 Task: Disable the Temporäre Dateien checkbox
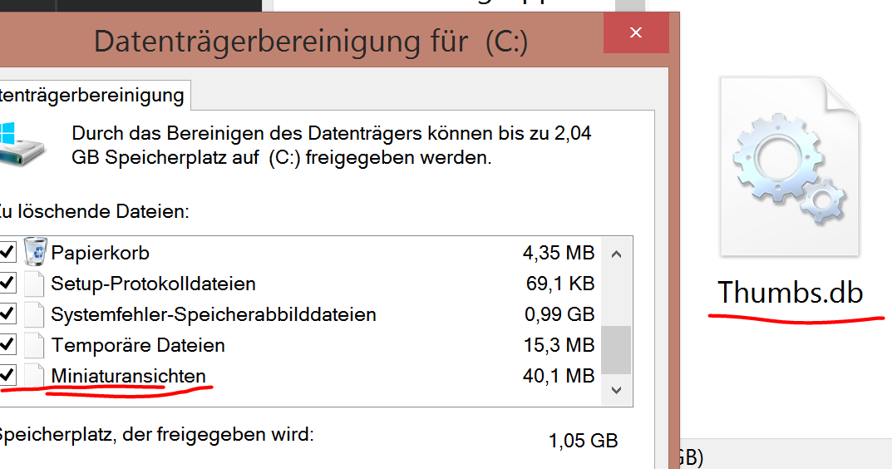[x=7, y=345]
